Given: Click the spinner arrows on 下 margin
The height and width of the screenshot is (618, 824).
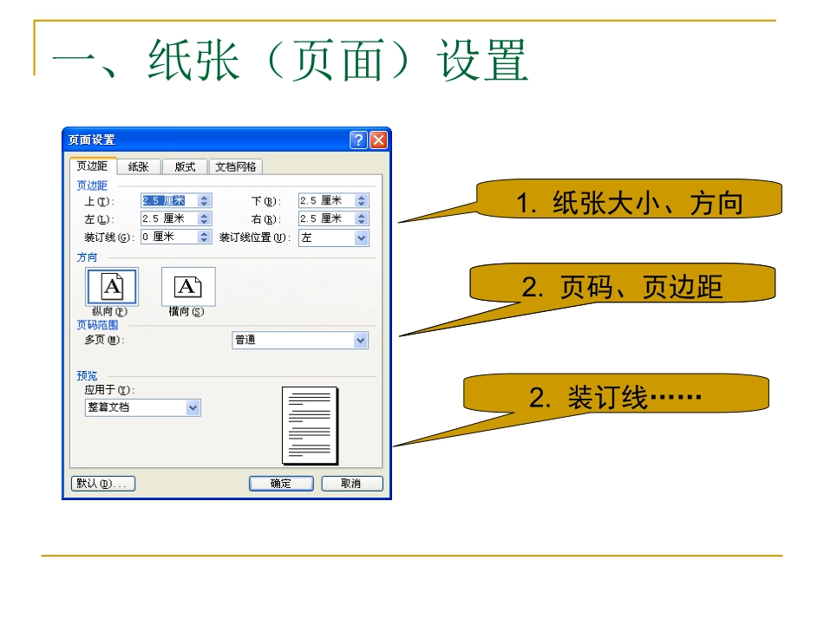Looking at the screenshot, I should pyautogui.click(x=361, y=200).
